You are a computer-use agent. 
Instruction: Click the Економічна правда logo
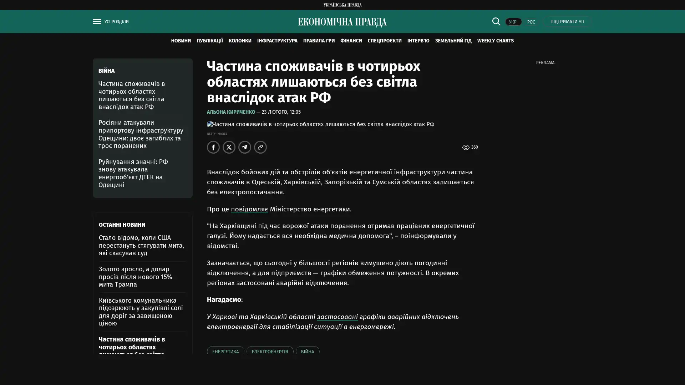(x=342, y=22)
